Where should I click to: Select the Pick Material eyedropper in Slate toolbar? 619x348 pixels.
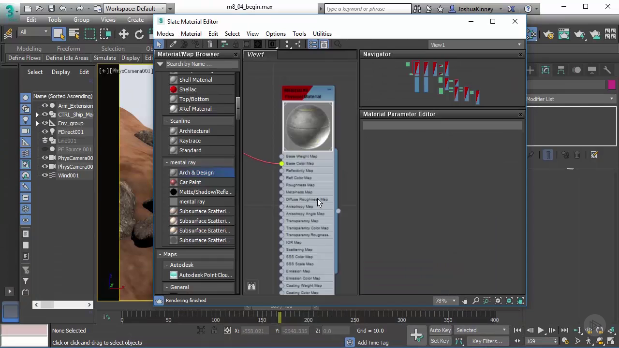(173, 44)
